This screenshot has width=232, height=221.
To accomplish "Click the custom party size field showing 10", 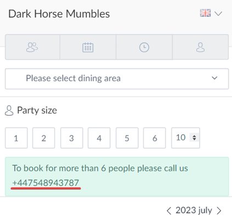I will [x=185, y=138].
